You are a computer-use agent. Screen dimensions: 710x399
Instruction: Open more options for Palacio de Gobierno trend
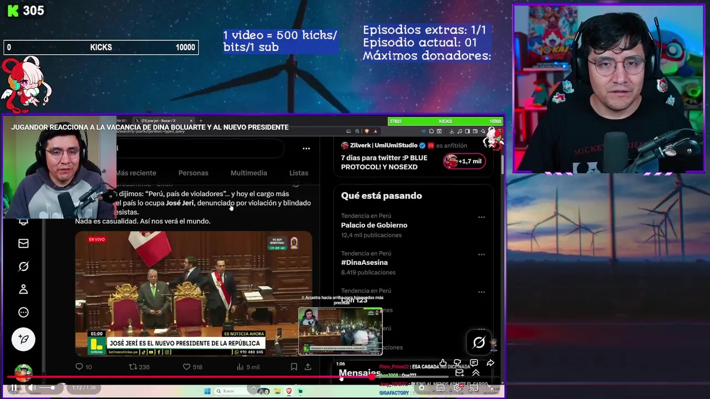tap(481, 217)
